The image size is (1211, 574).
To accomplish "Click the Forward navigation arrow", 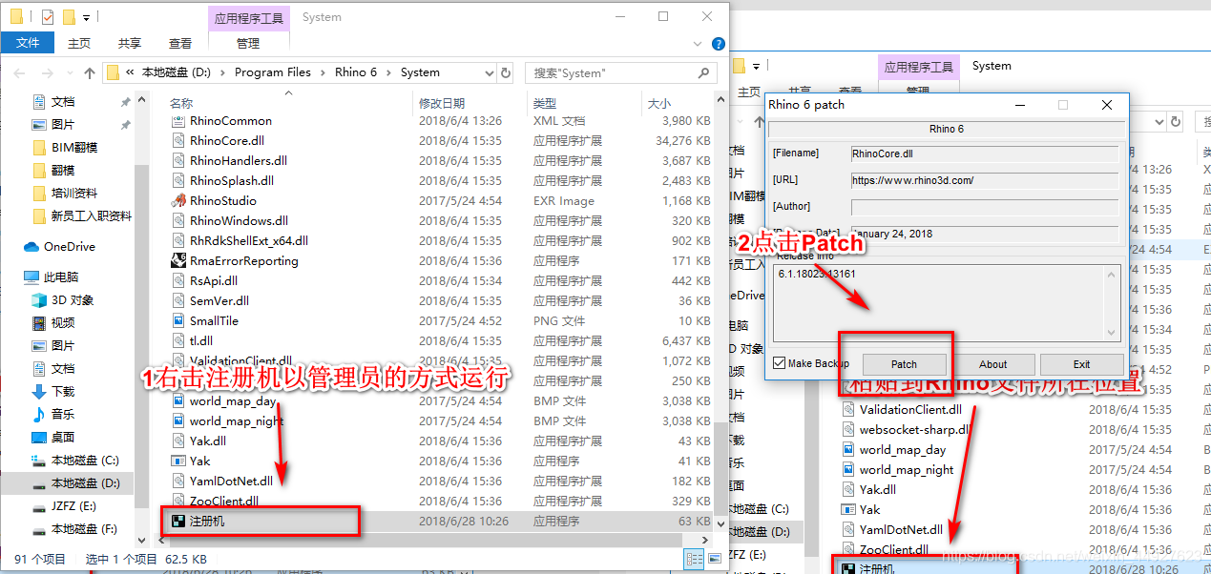I will click(47, 72).
